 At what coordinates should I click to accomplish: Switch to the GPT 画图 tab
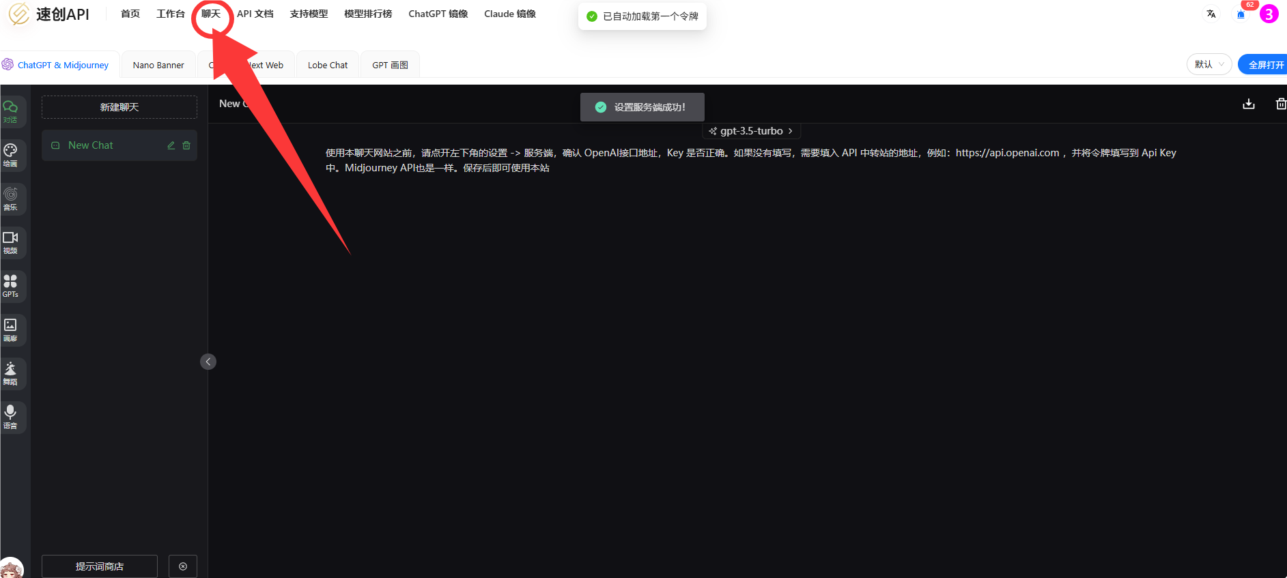pyautogui.click(x=390, y=65)
